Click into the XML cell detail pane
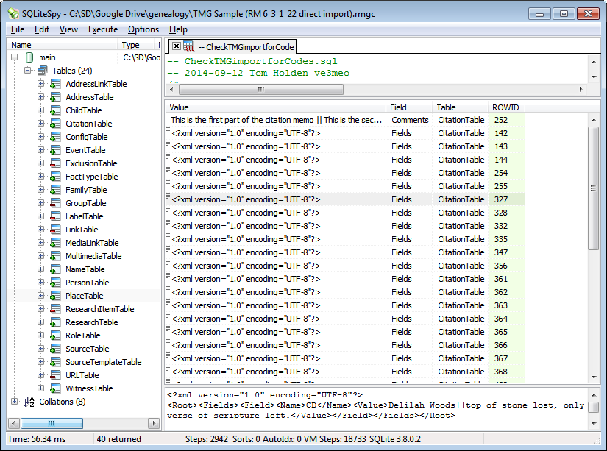This screenshot has width=607, height=451. (x=375, y=409)
